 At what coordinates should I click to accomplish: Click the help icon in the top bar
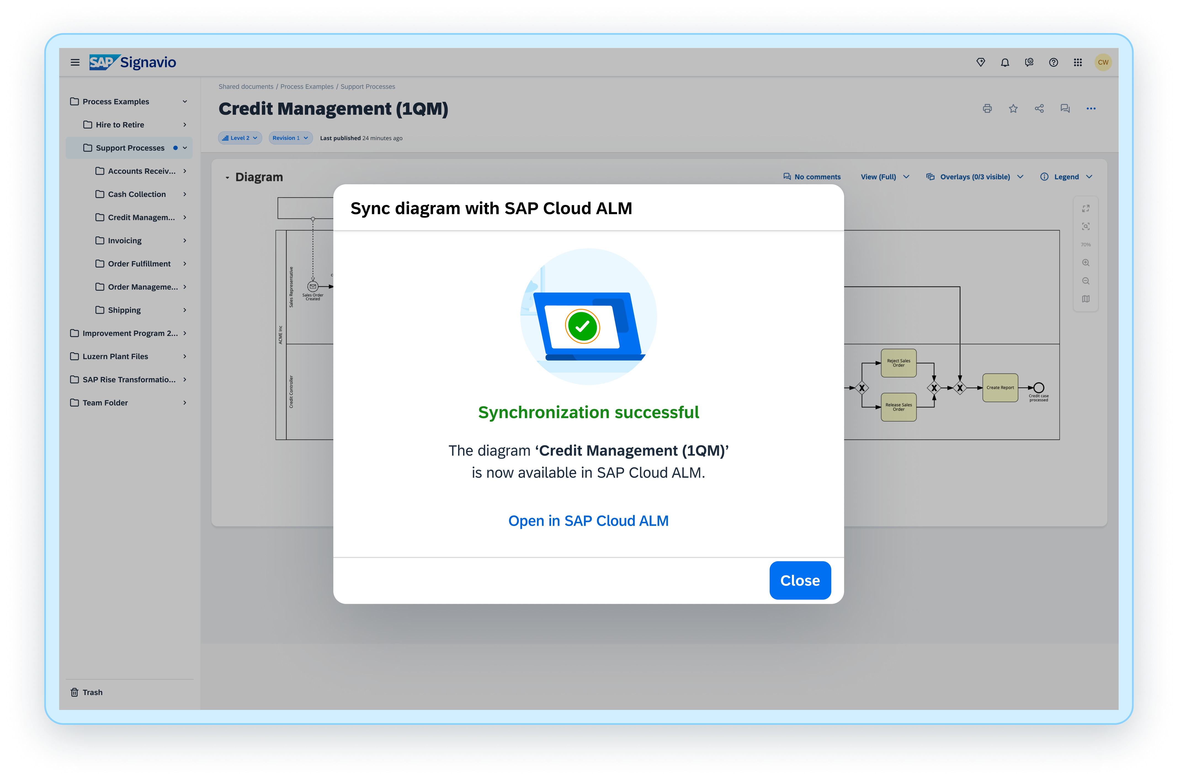pos(1054,62)
